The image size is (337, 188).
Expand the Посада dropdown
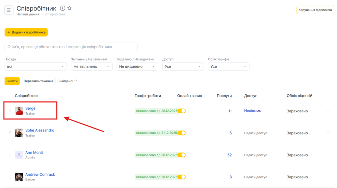click(x=36, y=66)
